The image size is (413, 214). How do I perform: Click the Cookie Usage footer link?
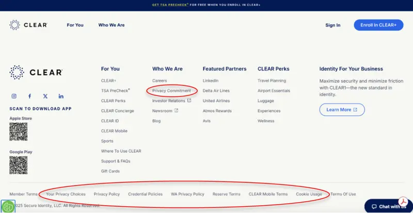point(309,194)
